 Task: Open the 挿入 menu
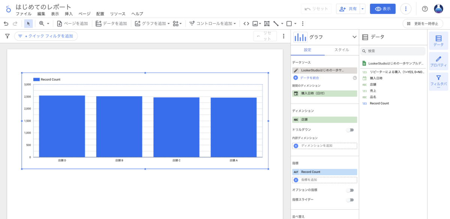69,14
